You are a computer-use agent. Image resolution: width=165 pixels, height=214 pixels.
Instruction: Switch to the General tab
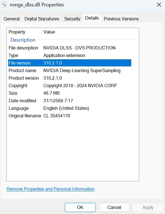point(12,19)
